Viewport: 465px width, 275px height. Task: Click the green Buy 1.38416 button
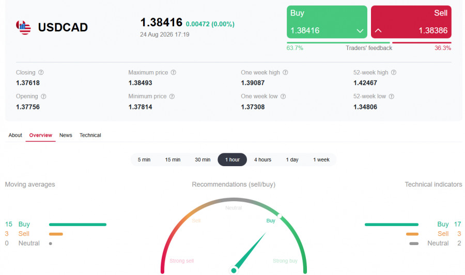pos(327,22)
